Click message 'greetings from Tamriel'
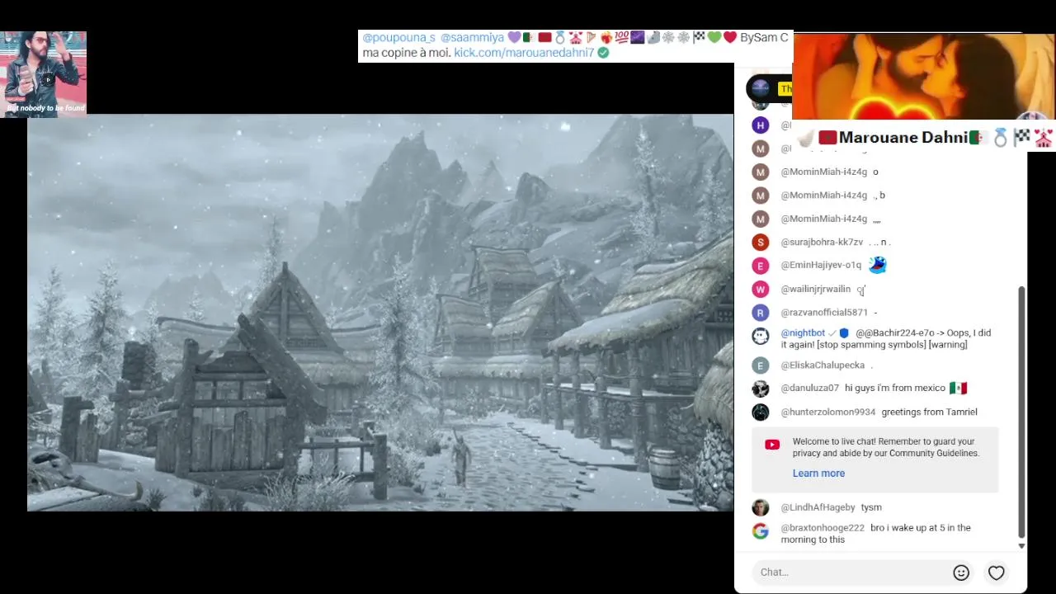Screen dimensions: 1056x594 click(x=929, y=412)
